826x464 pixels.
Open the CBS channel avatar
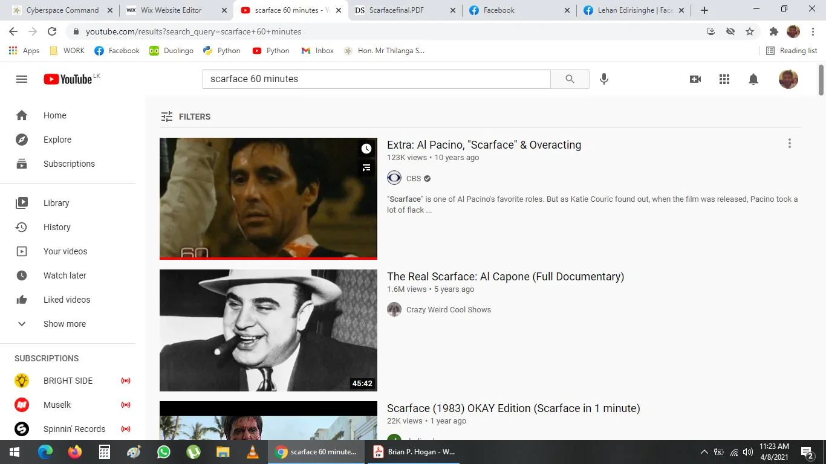pos(394,178)
